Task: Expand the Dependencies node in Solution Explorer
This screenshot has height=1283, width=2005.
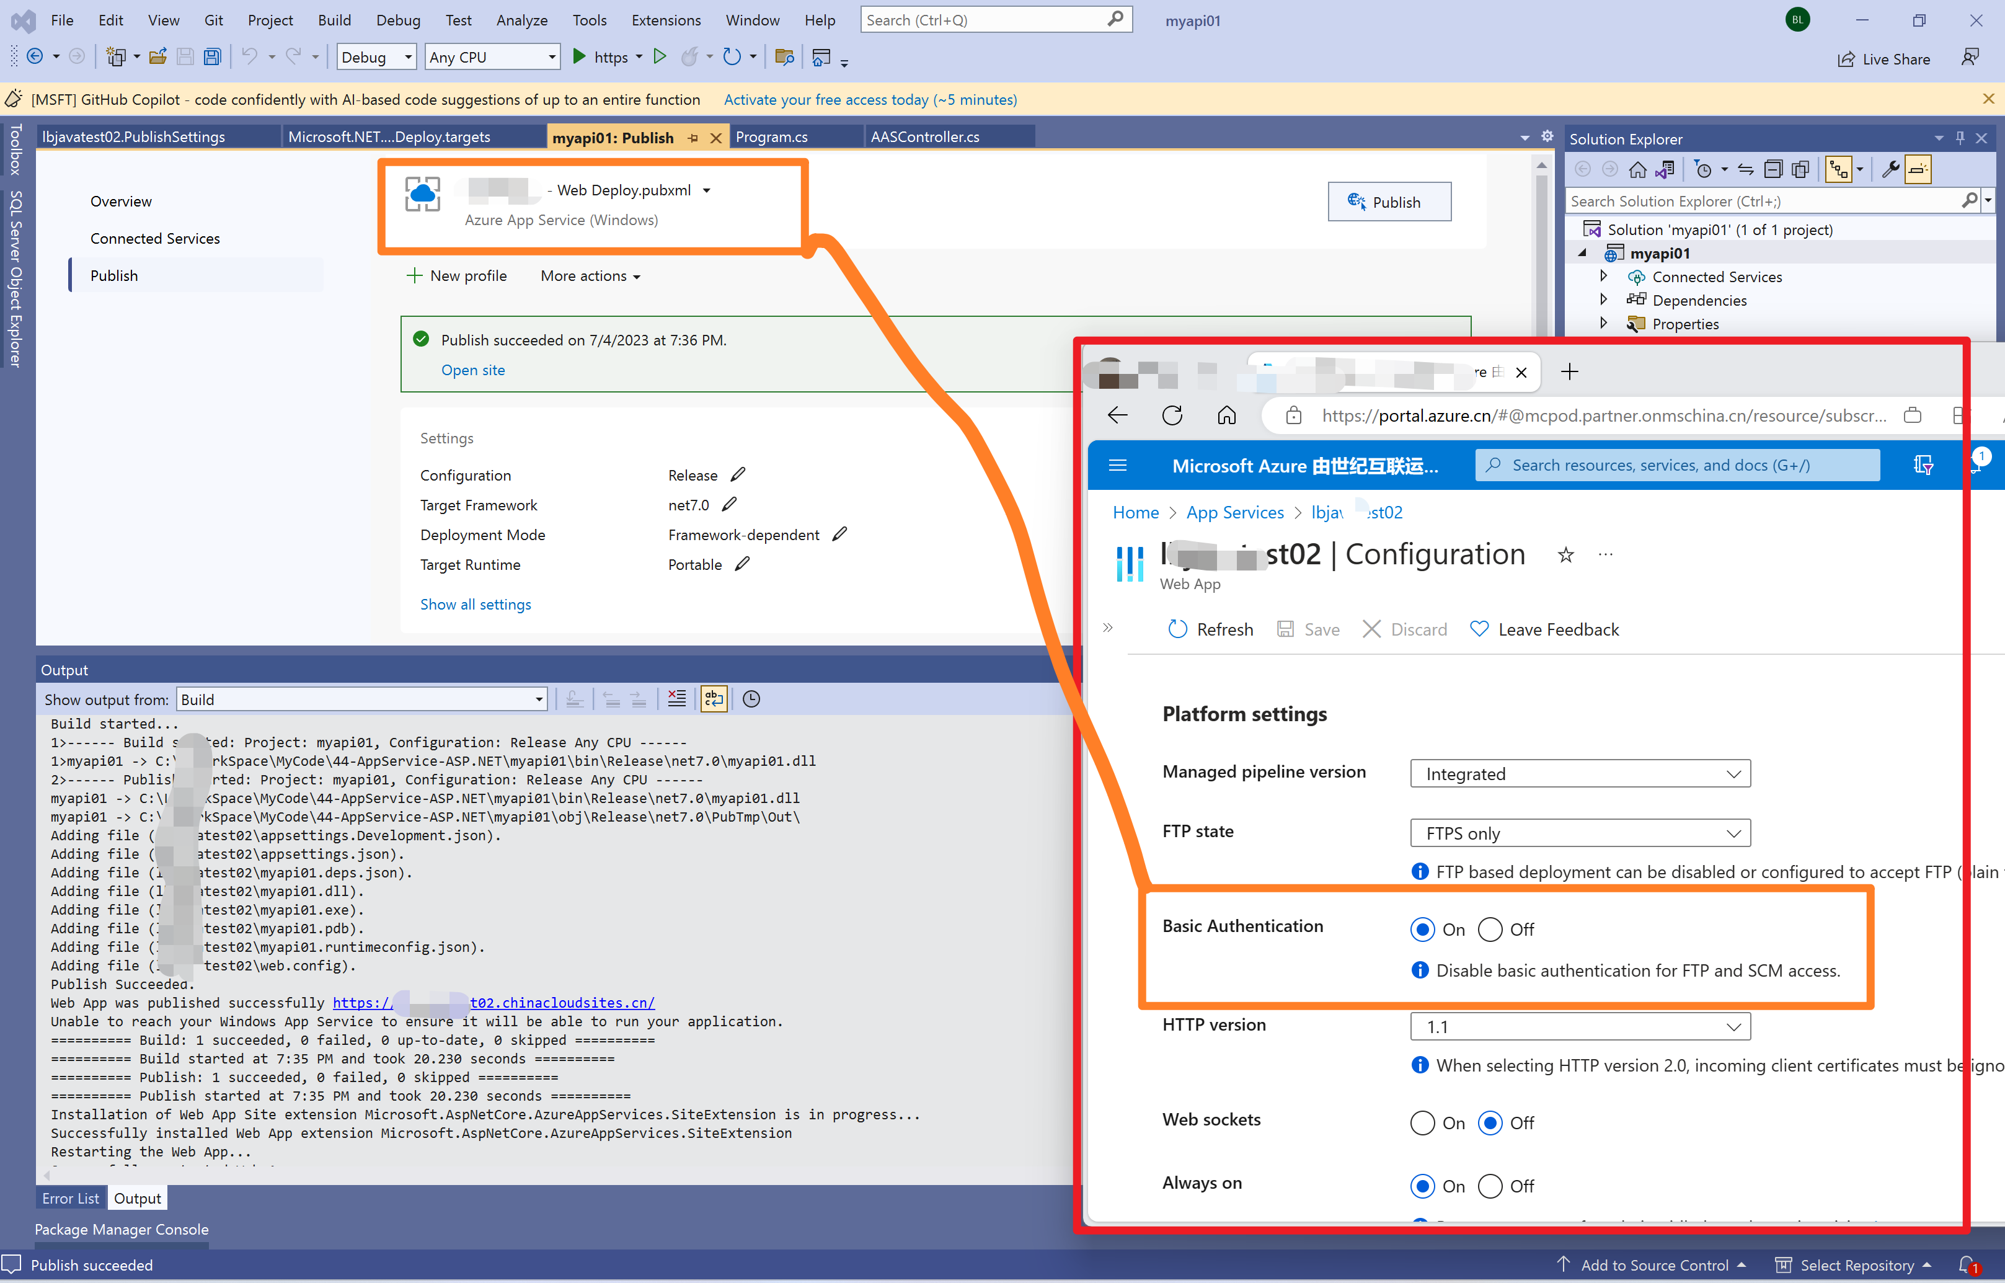Action: (x=1603, y=300)
